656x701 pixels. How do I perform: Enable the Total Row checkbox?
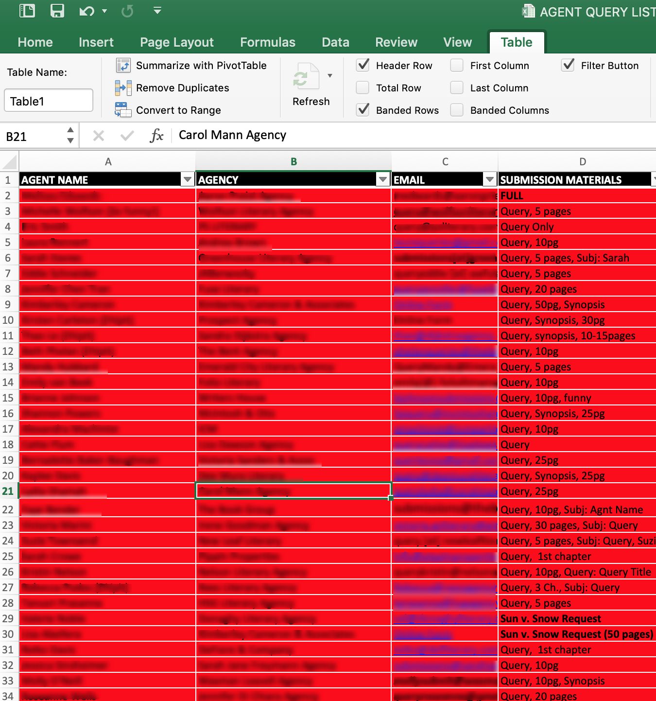click(x=363, y=88)
